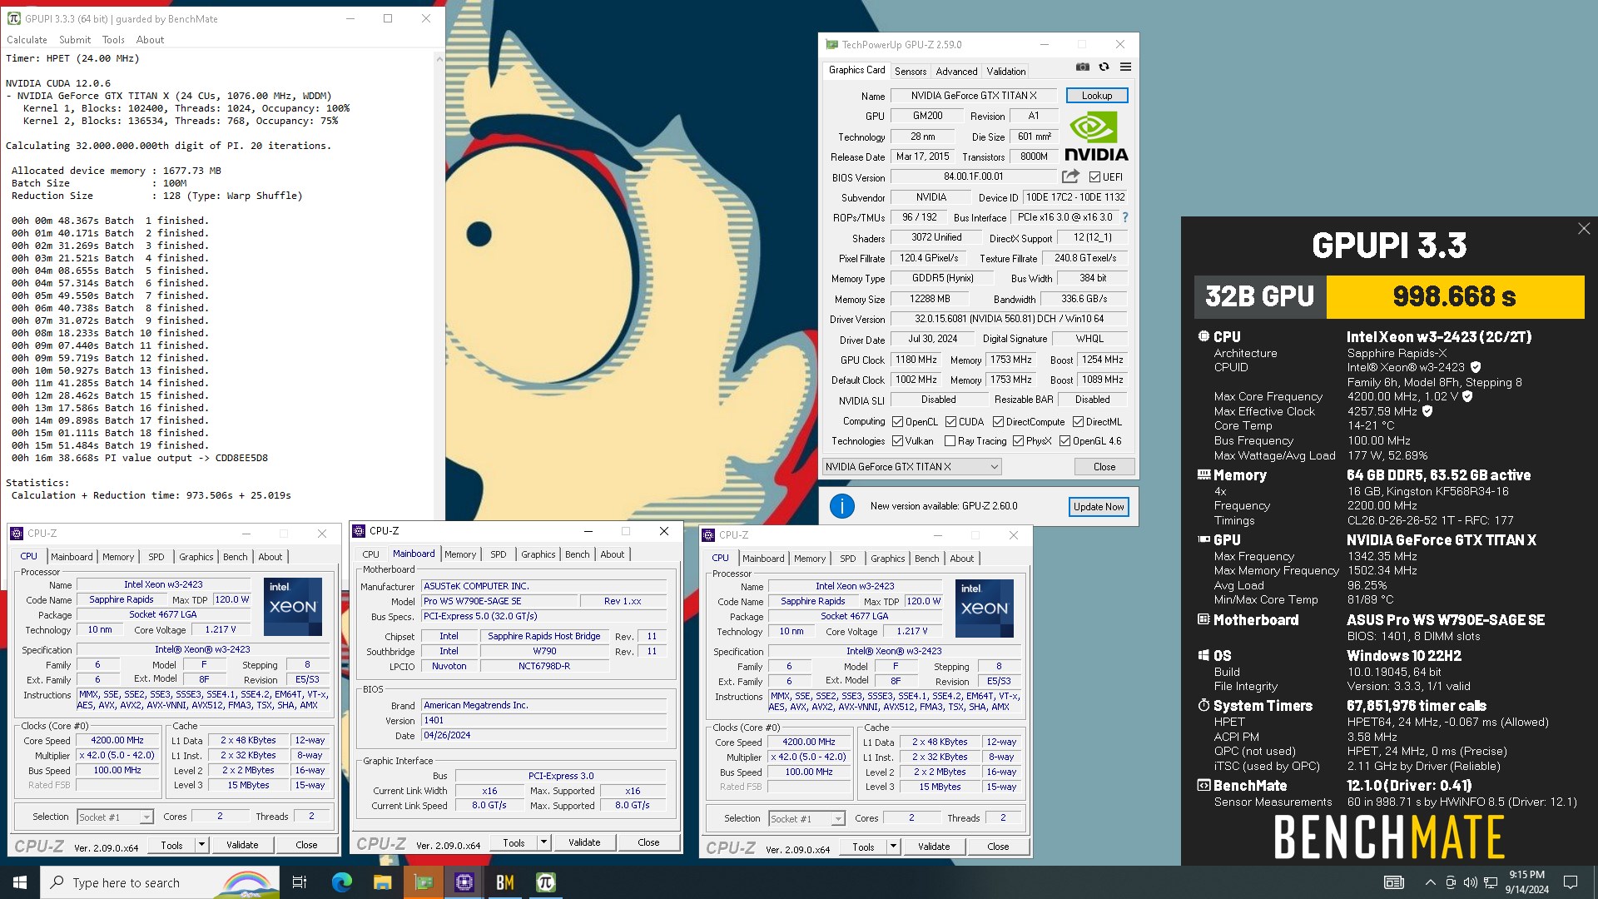Open the Bench tab in left CPU-Z window
This screenshot has width=1598, height=899.
pos(236,557)
